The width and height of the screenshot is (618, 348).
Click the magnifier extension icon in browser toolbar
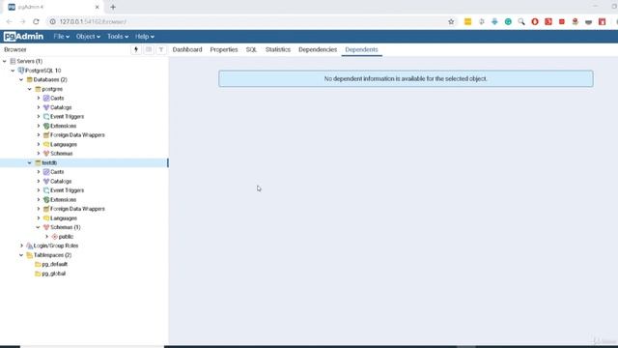pyautogui.click(x=521, y=21)
